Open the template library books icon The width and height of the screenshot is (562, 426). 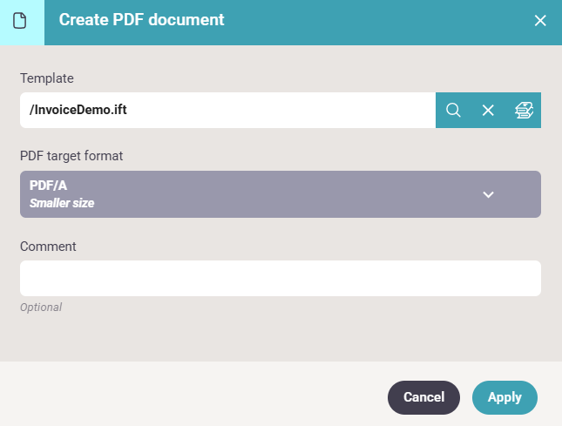point(524,110)
